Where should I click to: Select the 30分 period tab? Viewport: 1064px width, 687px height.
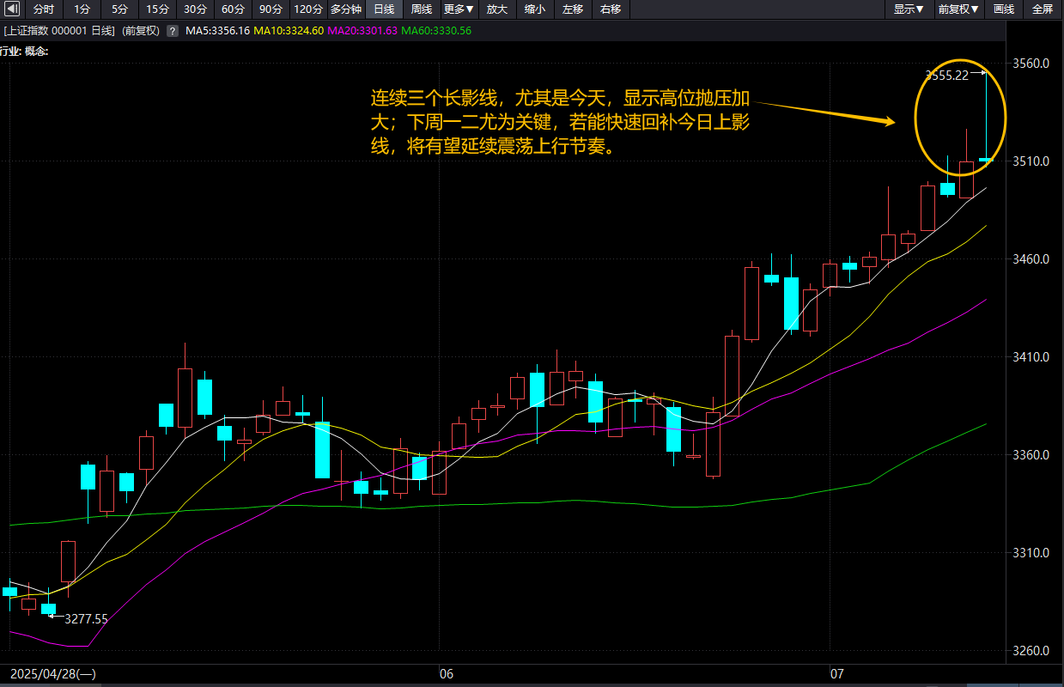tap(195, 9)
